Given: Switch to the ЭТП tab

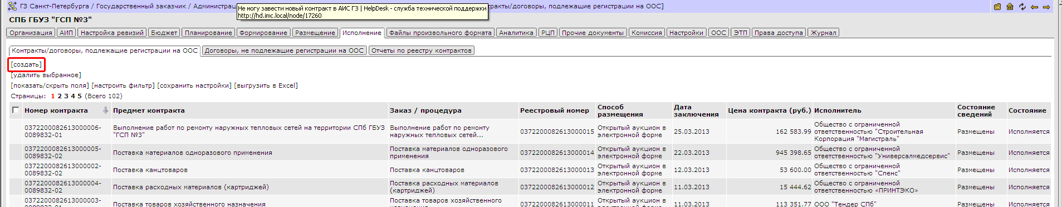Looking at the screenshot, I should (x=740, y=33).
